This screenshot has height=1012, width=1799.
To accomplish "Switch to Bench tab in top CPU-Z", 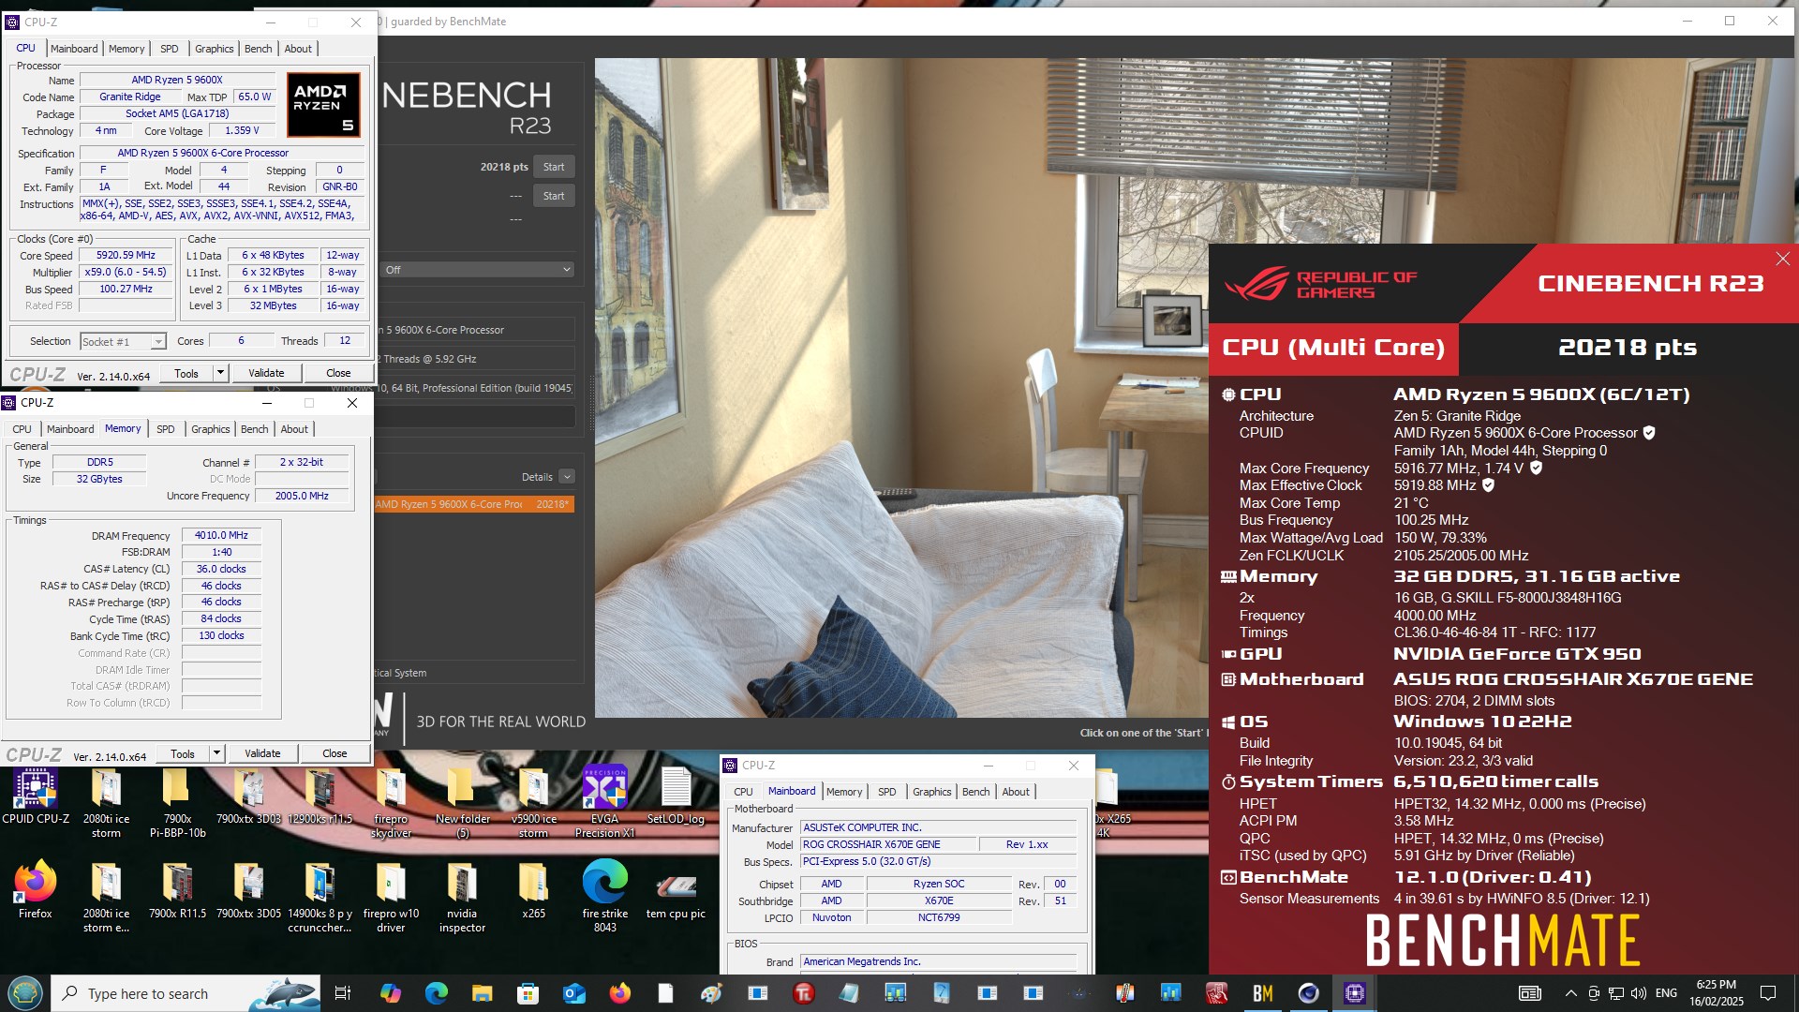I will pos(258,49).
